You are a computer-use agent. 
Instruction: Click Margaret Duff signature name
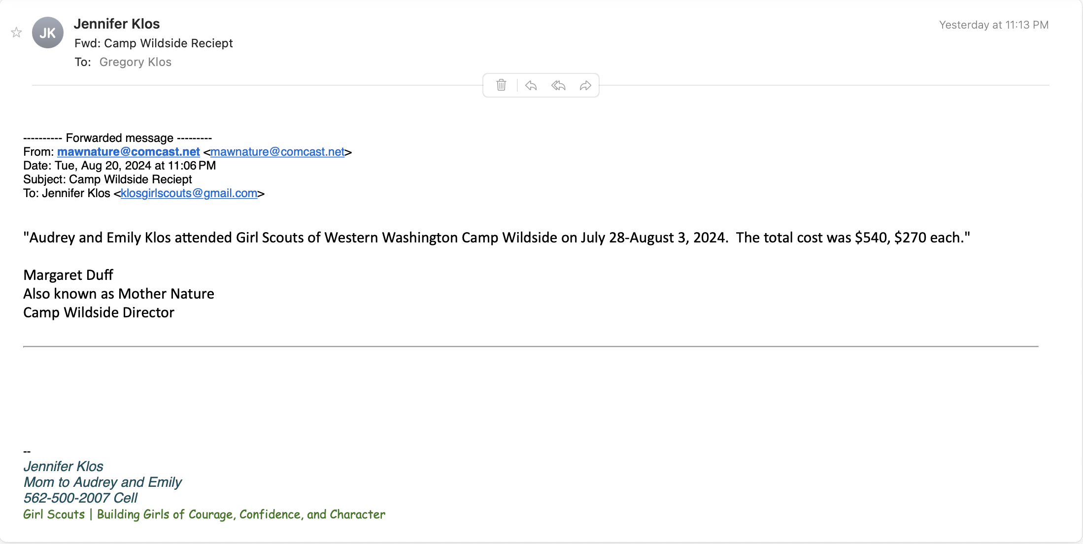click(x=68, y=275)
